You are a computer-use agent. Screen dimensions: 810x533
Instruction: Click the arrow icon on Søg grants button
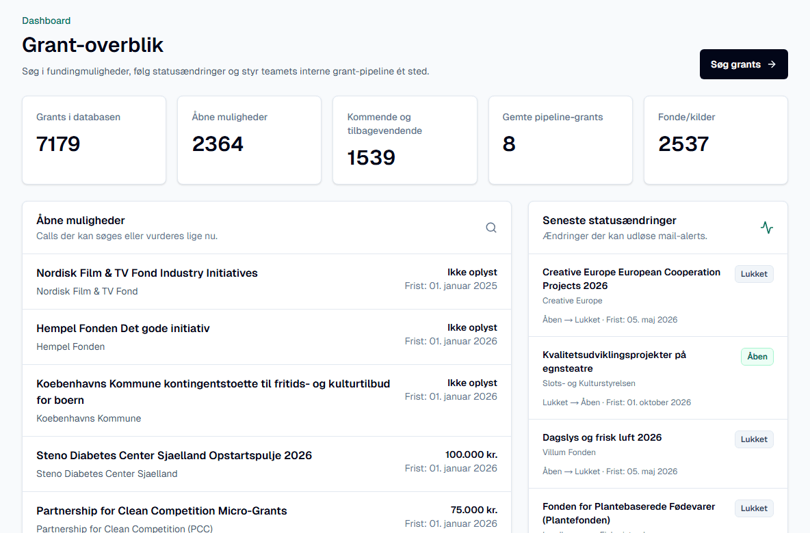(771, 64)
